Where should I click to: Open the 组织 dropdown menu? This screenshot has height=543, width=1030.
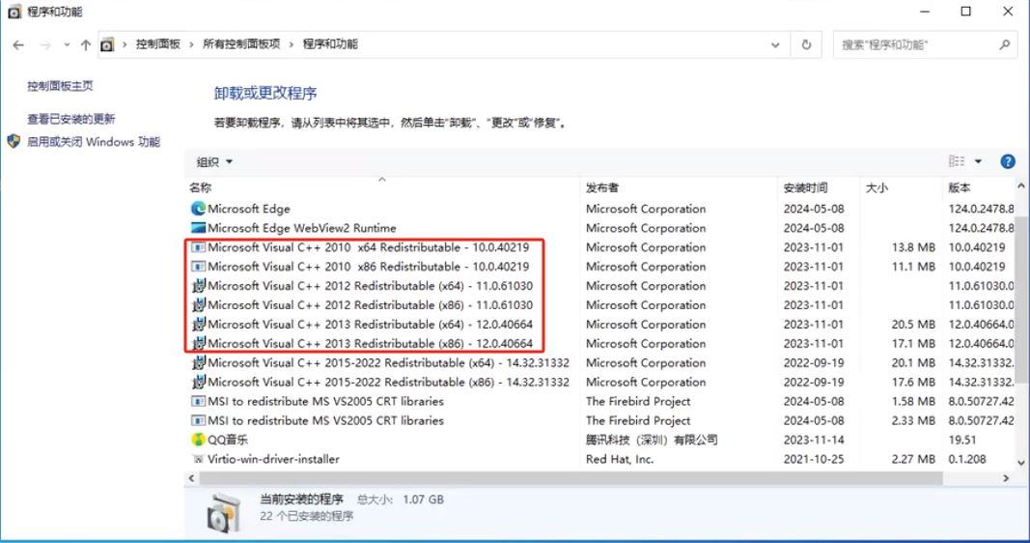215,161
